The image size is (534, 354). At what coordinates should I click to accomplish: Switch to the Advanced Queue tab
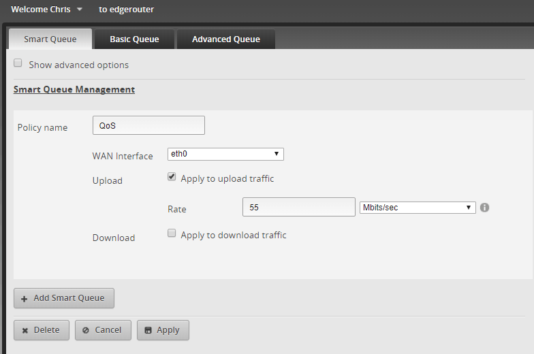[x=225, y=39]
